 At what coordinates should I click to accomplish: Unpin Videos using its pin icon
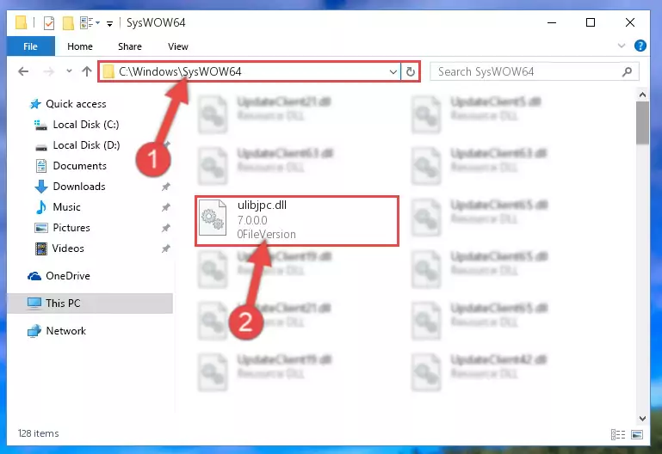[x=165, y=248]
